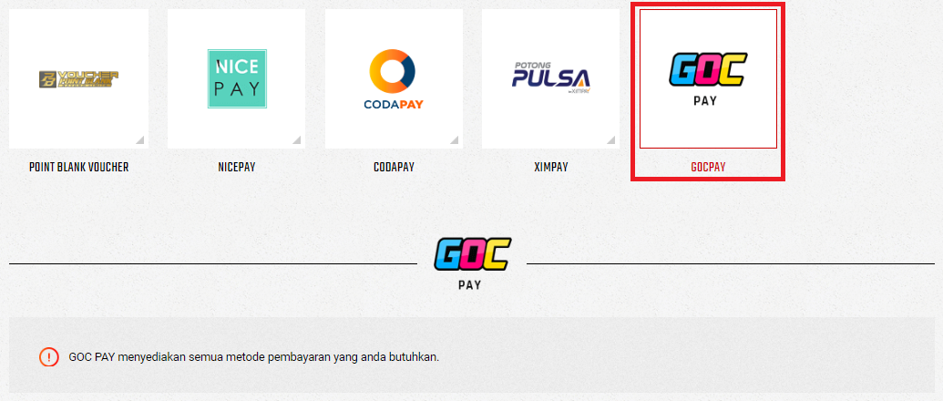This screenshot has width=943, height=401.
Task: Expand corner triangle on Point Blank Voucher tile
Action: (139, 140)
